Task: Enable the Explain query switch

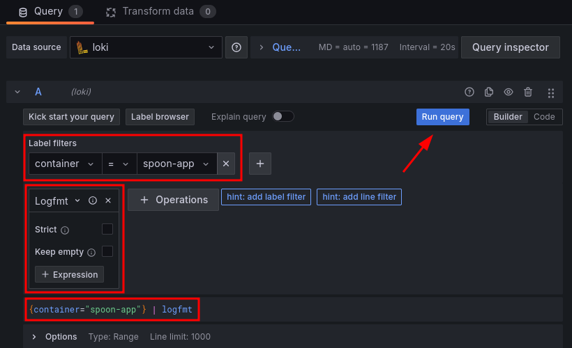Action: [283, 117]
